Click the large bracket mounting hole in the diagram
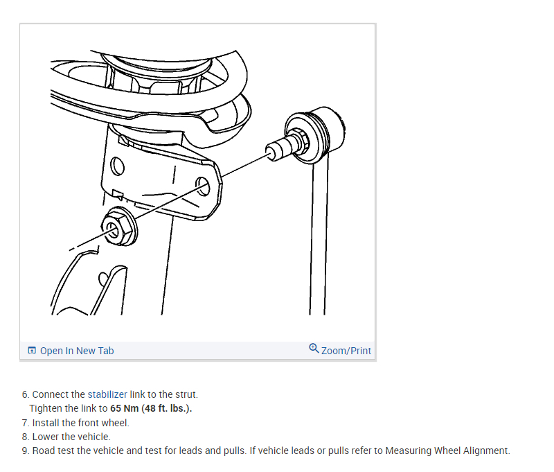Viewport: 554px width, 472px height. click(x=203, y=186)
